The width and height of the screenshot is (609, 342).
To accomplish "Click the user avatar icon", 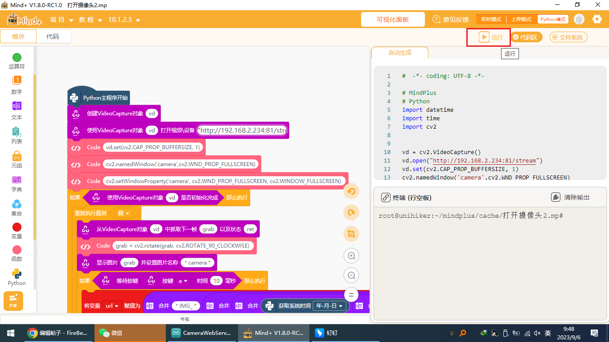I will [x=579, y=19].
